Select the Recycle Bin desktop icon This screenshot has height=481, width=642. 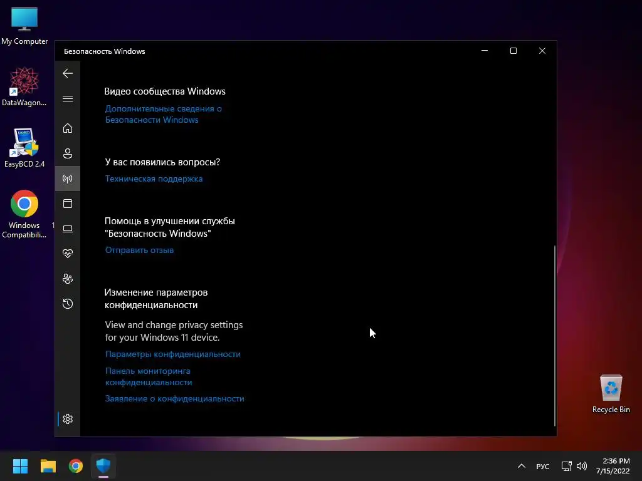(611, 393)
